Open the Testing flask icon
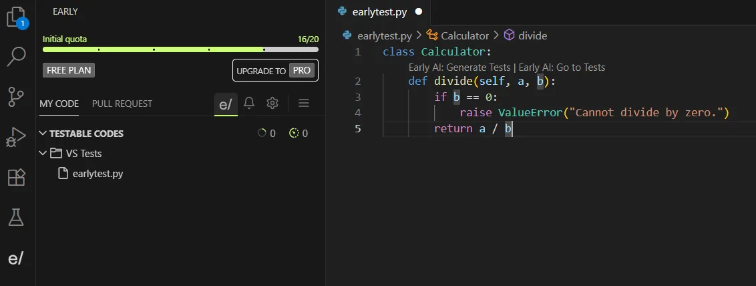Viewport: 756px width, 286px height. click(16, 217)
